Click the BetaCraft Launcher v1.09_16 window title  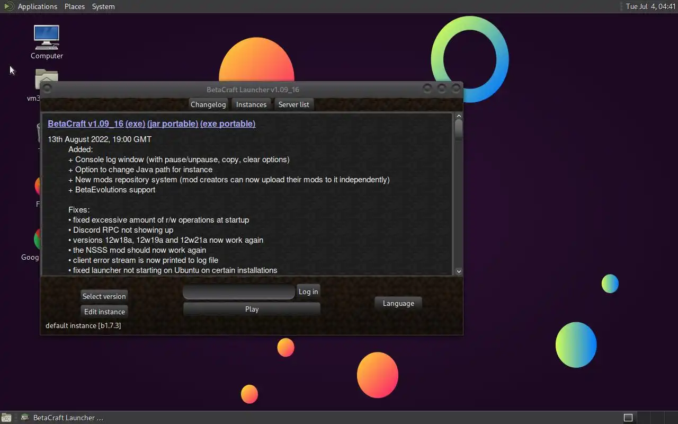[253, 90]
